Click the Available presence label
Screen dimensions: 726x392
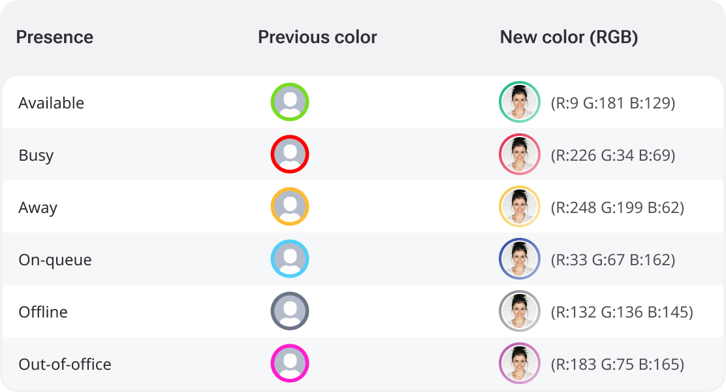coord(52,103)
